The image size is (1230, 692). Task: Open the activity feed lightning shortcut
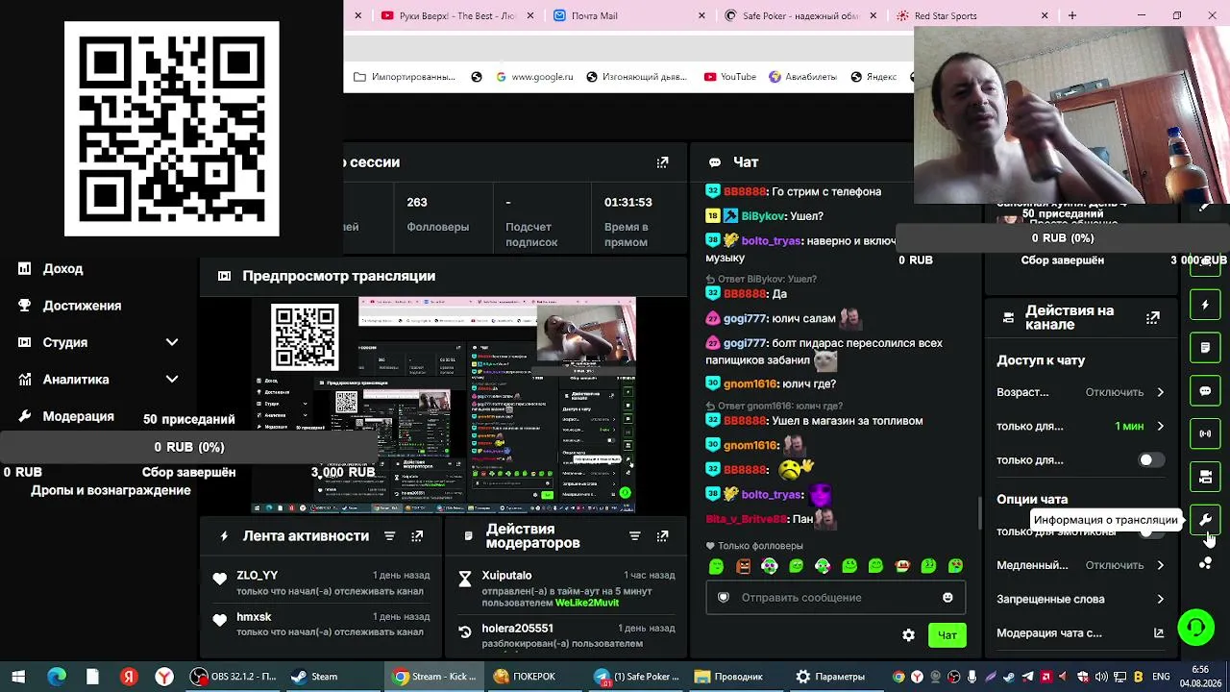click(1205, 305)
